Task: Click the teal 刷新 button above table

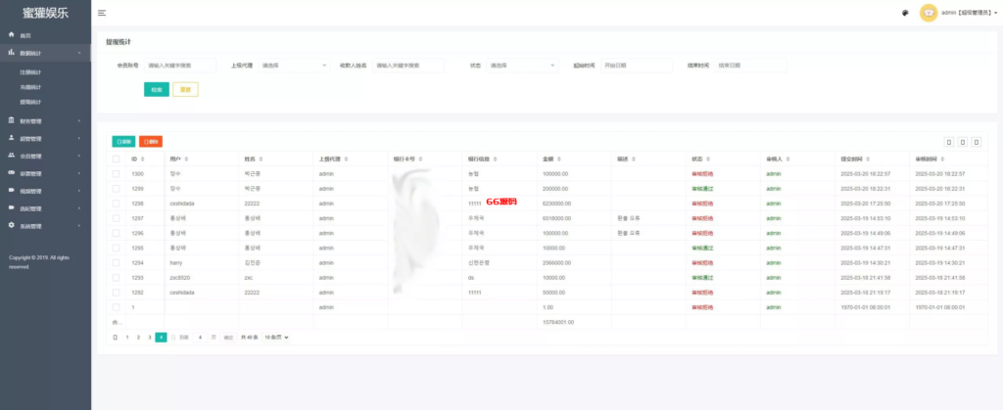Action: point(123,142)
